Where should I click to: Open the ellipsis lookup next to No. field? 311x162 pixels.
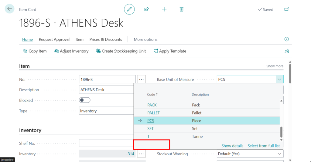point(141,79)
